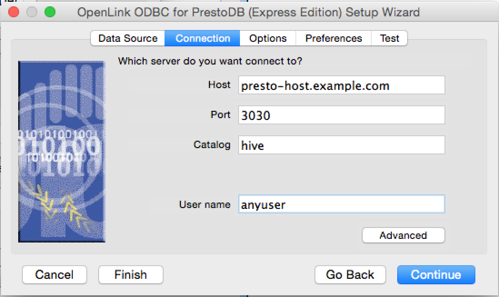
Task: Click the Catalog field showing hive
Action: pyautogui.click(x=341, y=145)
